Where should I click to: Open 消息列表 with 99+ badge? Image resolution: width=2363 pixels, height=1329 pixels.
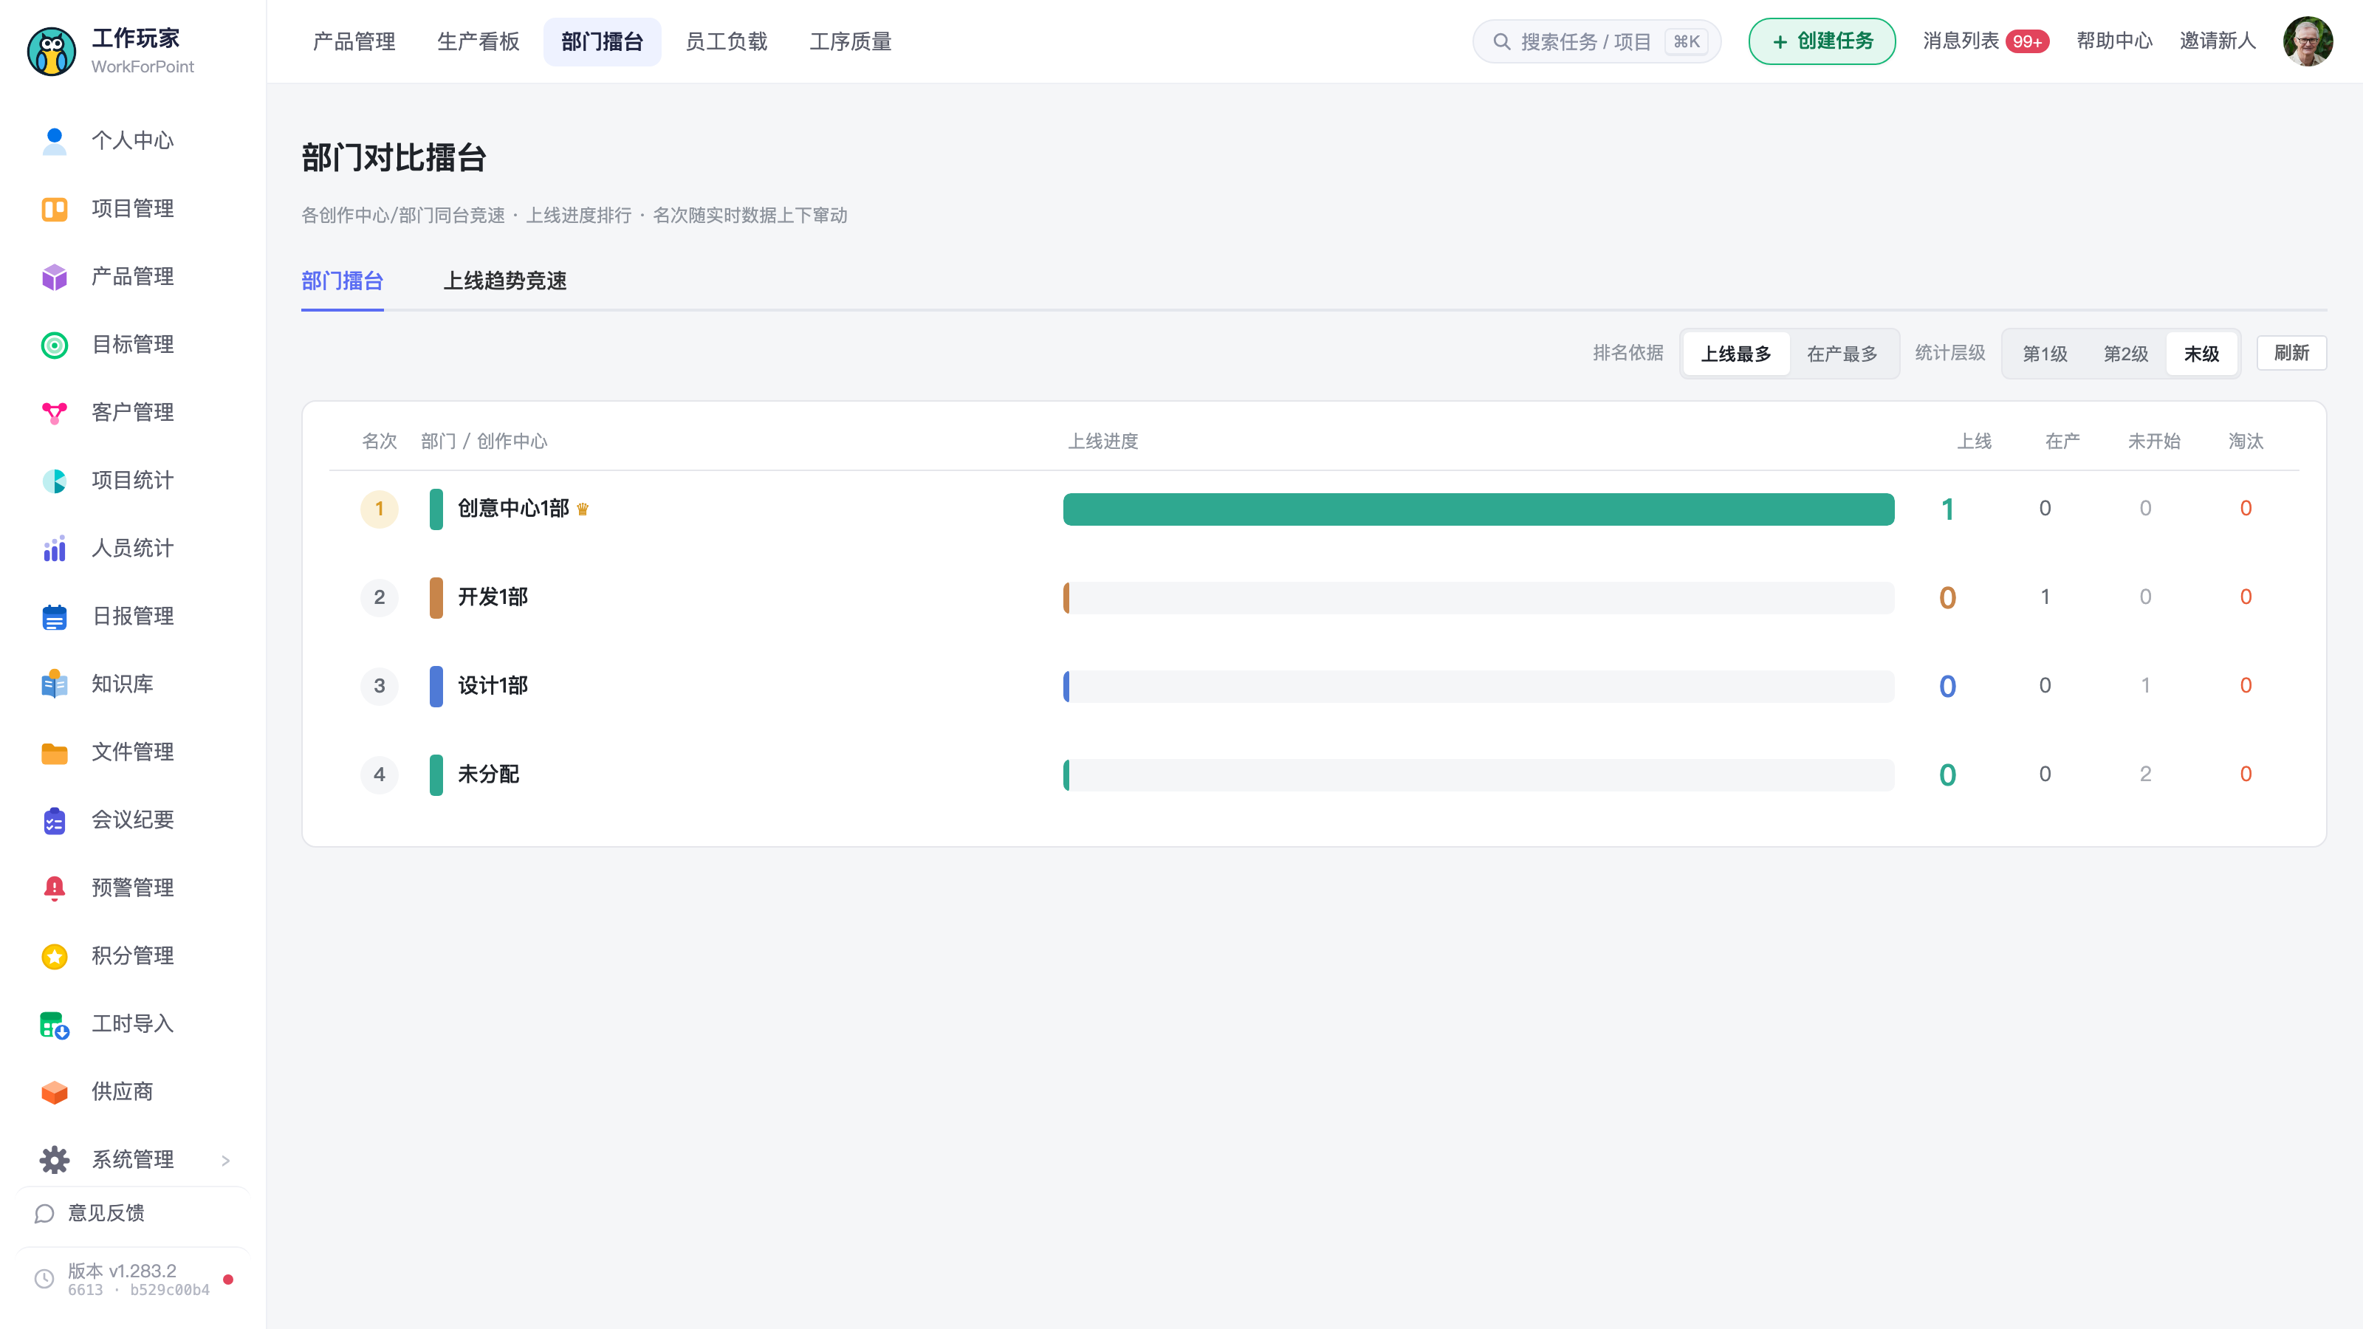coord(1986,41)
